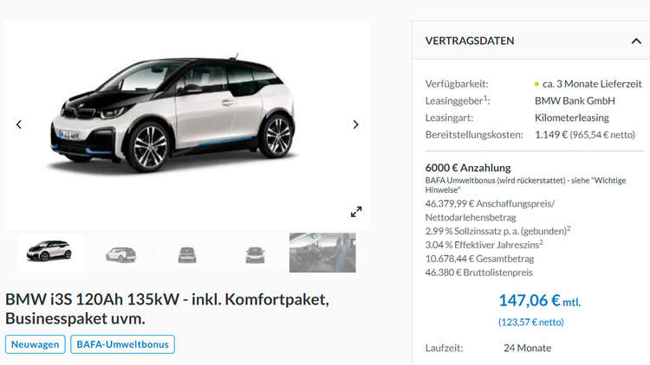The width and height of the screenshot is (650, 365).
Task: Show previous car image with left arrow
Action: (x=19, y=125)
